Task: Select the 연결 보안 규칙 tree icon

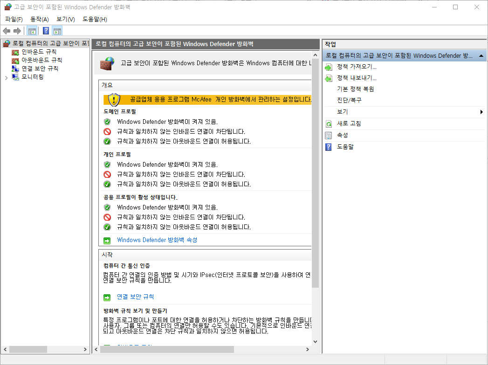Action: [15, 69]
